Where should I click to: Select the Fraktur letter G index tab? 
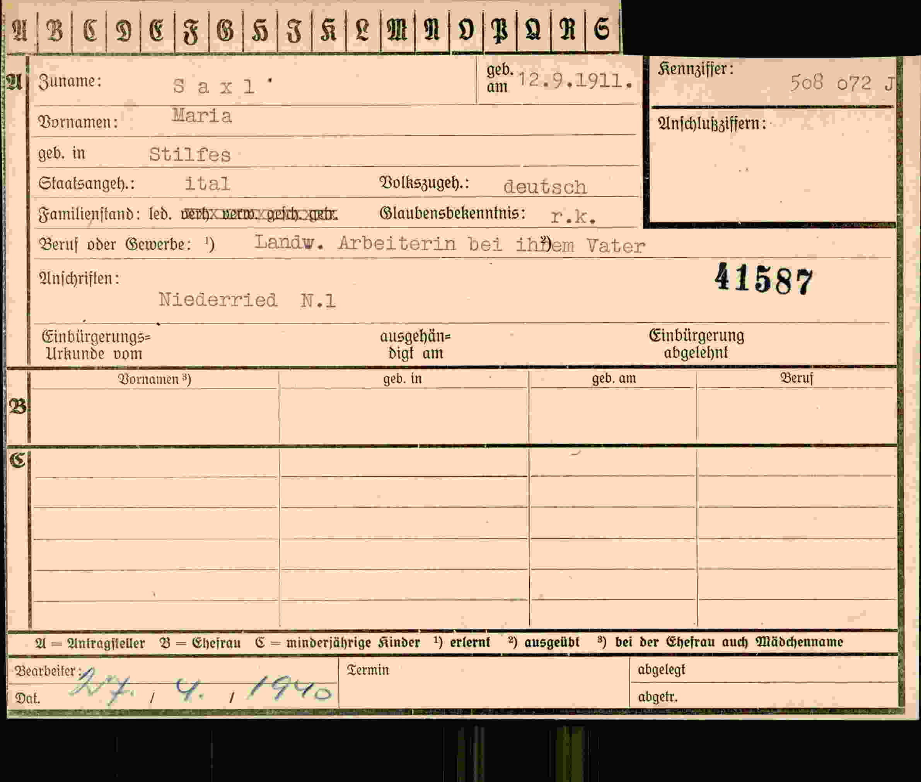coord(225,31)
